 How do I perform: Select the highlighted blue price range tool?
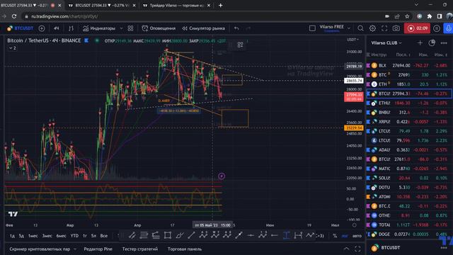click(286, 236)
